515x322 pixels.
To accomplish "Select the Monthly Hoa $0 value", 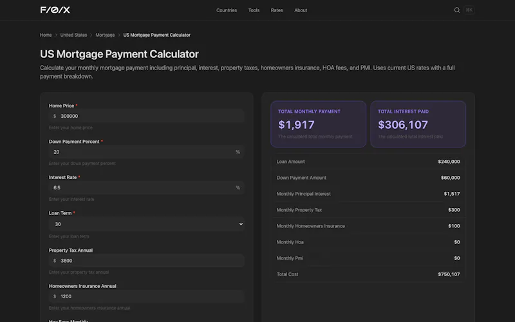I will click(x=457, y=242).
